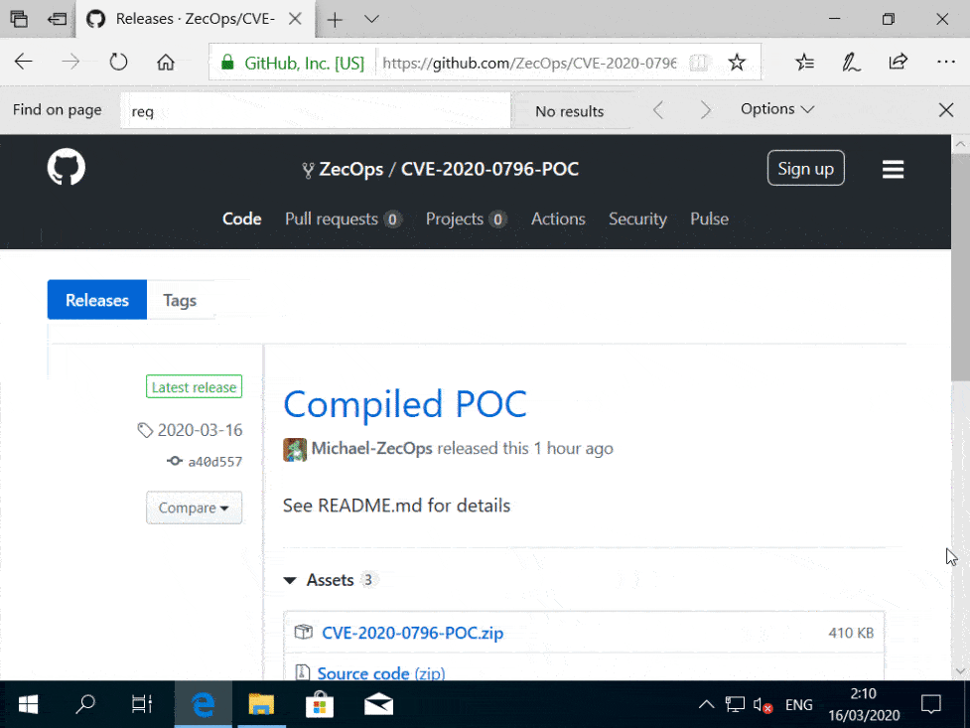970x728 pixels.
Task: Select the Pulse tab
Action: [709, 218]
